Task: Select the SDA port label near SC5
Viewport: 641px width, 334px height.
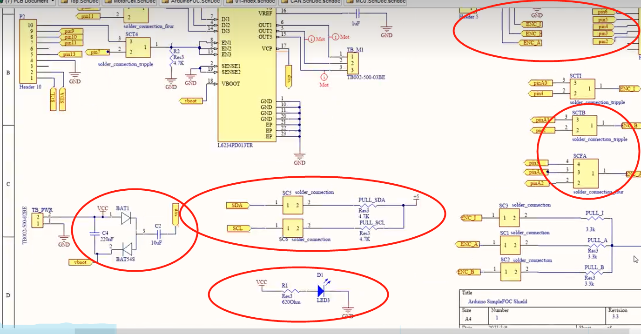Action: point(237,205)
